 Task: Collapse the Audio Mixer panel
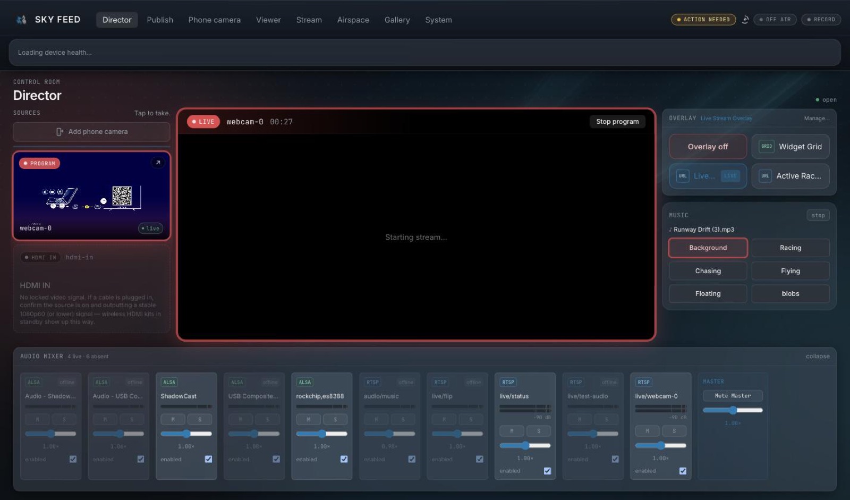818,357
